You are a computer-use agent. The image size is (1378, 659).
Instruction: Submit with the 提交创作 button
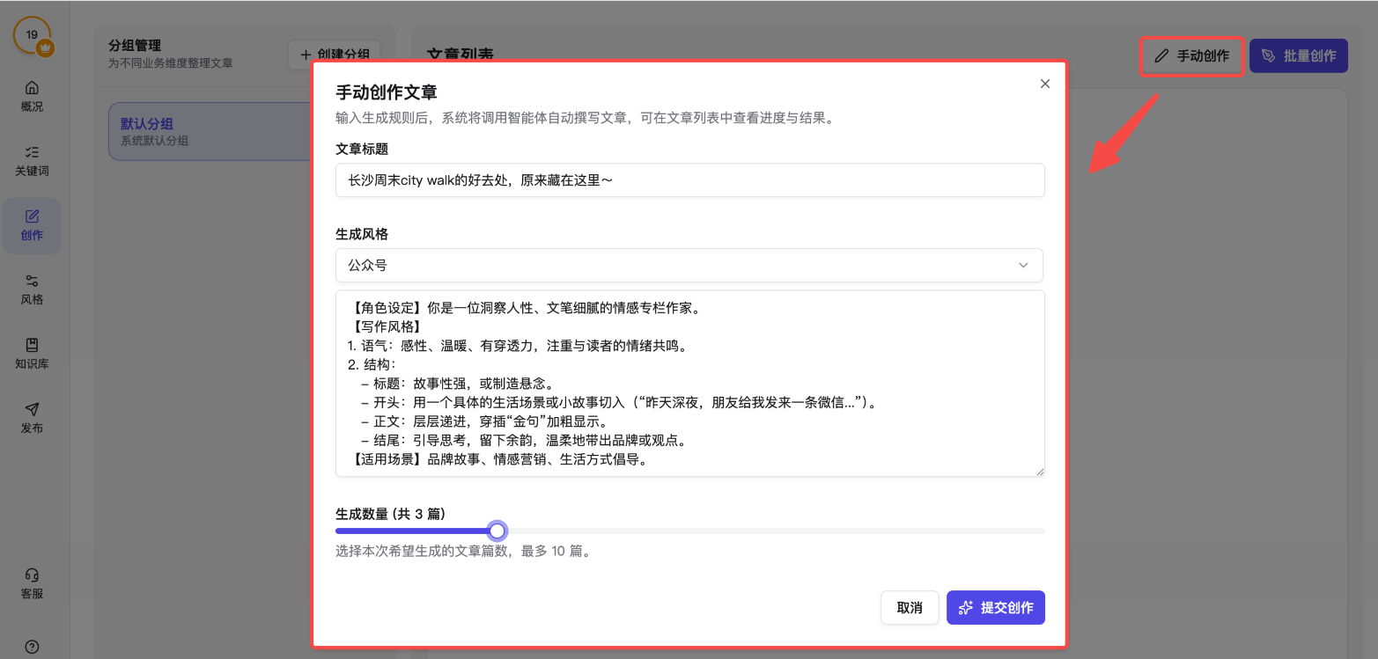[x=995, y=608]
